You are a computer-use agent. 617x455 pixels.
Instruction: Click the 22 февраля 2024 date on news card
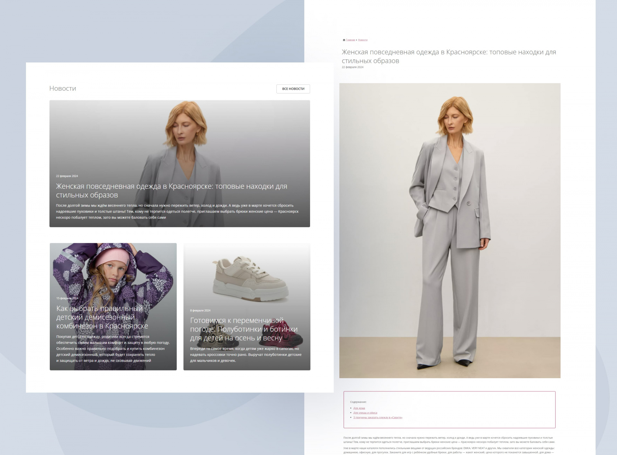67,176
